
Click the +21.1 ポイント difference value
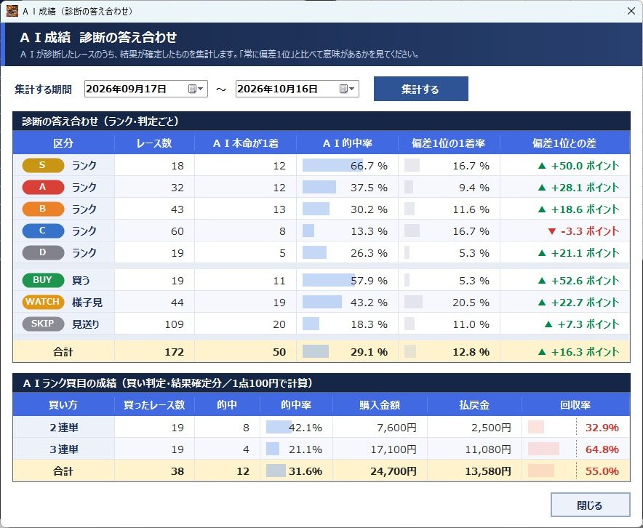point(578,252)
